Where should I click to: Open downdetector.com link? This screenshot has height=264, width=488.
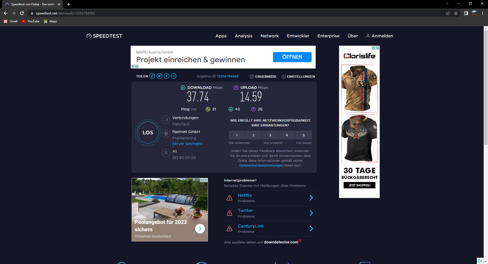pos(281,242)
